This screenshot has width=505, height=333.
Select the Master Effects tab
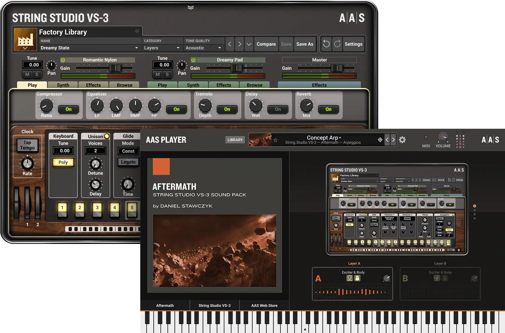(319, 85)
